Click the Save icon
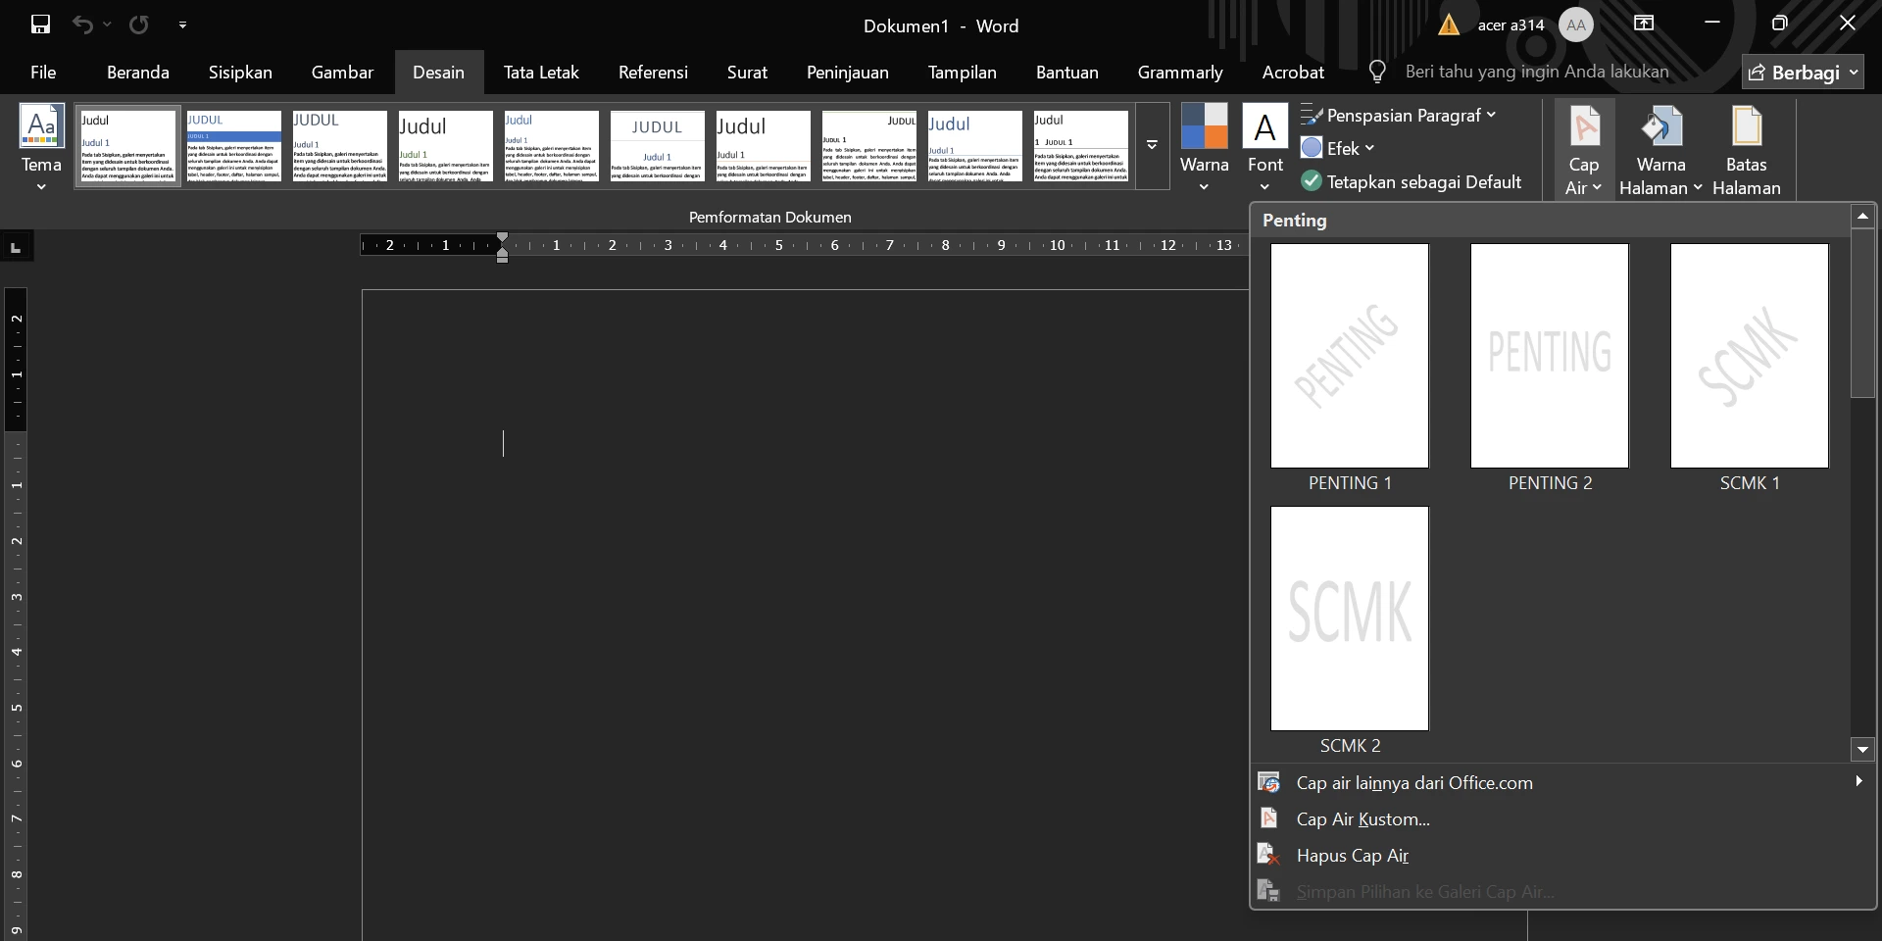This screenshot has height=941, width=1882. click(x=40, y=25)
